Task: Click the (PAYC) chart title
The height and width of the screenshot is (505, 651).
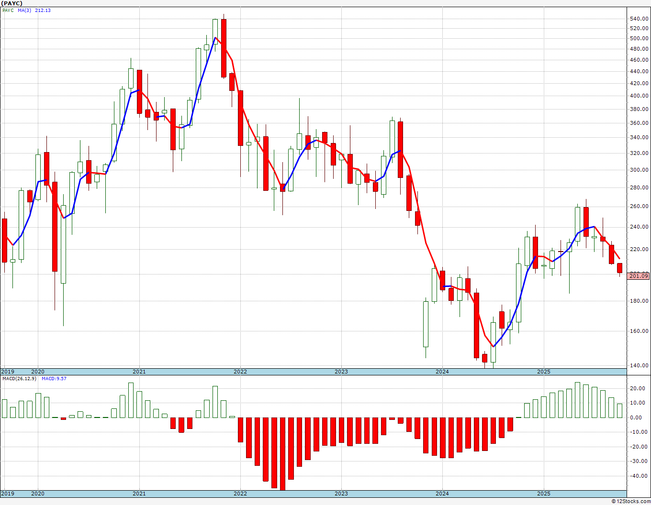Action: [12, 3]
